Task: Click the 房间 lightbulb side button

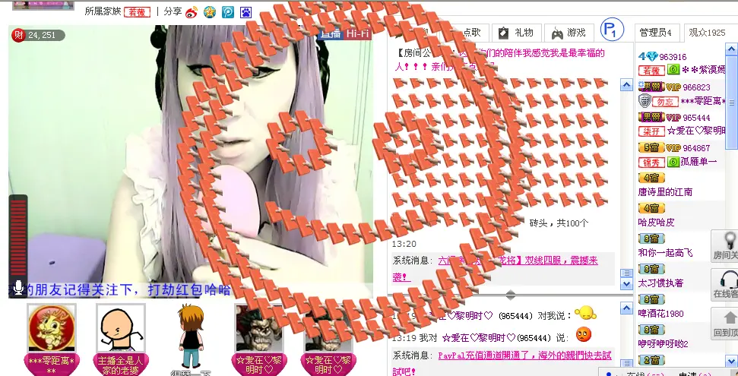Action: pyautogui.click(x=724, y=246)
